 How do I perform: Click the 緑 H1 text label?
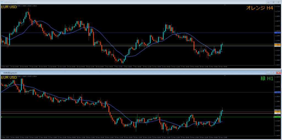267,79
